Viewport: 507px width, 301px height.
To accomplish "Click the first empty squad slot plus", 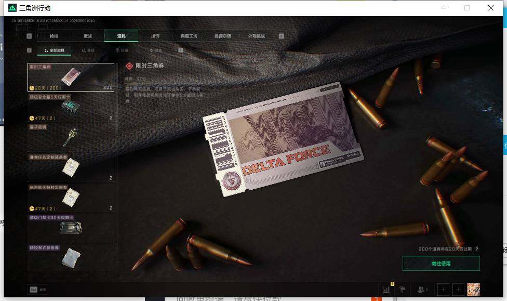I will [x=443, y=290].
